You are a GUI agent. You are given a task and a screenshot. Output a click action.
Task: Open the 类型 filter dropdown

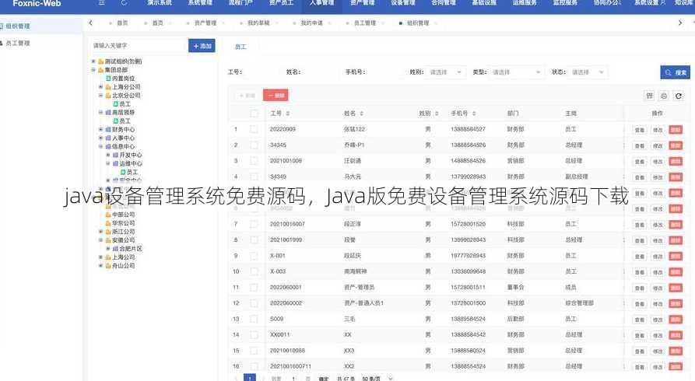[517, 72]
